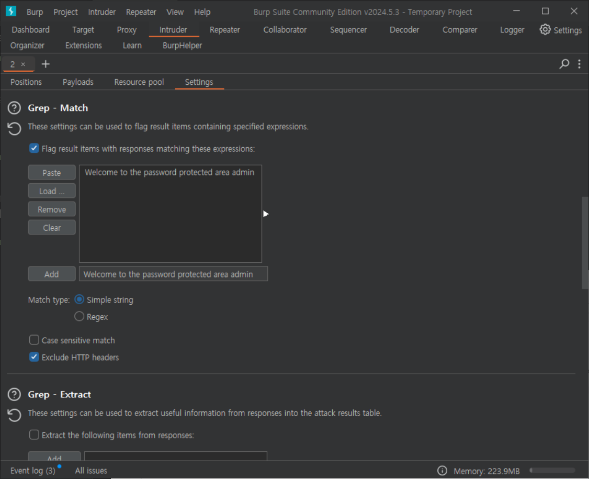Enable the Case sensitive match checkbox
The height and width of the screenshot is (479, 589).
point(34,340)
